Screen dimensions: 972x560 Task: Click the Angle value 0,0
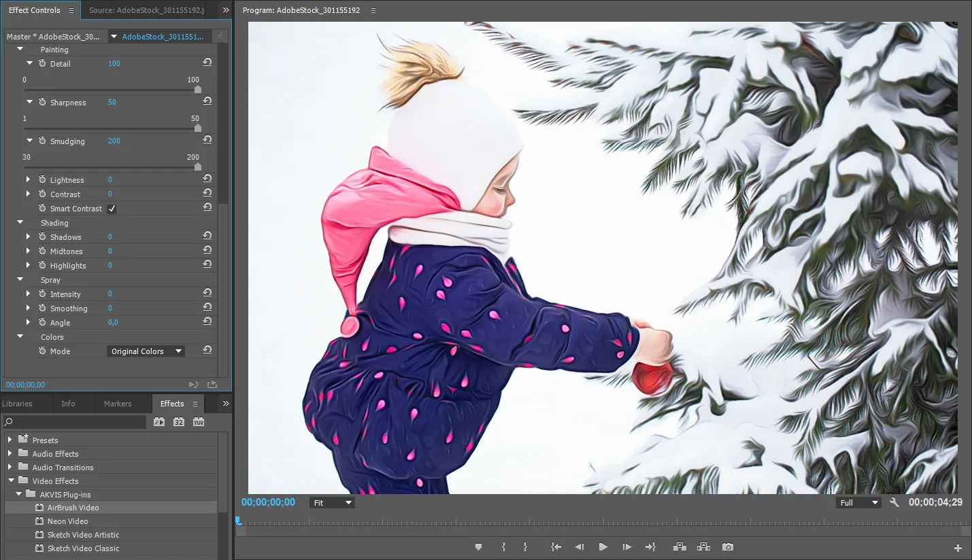coord(113,322)
